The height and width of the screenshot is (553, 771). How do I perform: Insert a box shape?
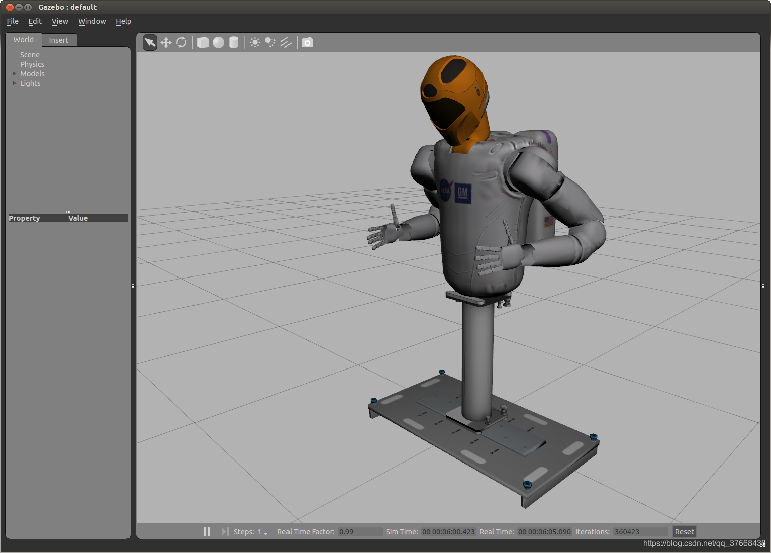point(203,43)
